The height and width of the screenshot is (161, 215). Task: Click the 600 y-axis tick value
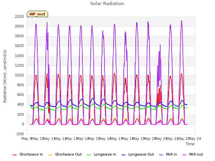pos(20,95)
